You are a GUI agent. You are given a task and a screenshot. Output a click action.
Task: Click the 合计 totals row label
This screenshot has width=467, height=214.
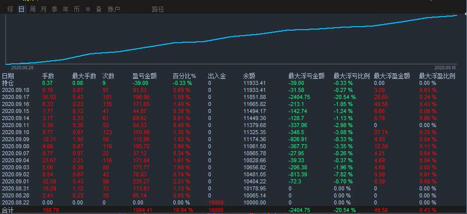click(8, 210)
